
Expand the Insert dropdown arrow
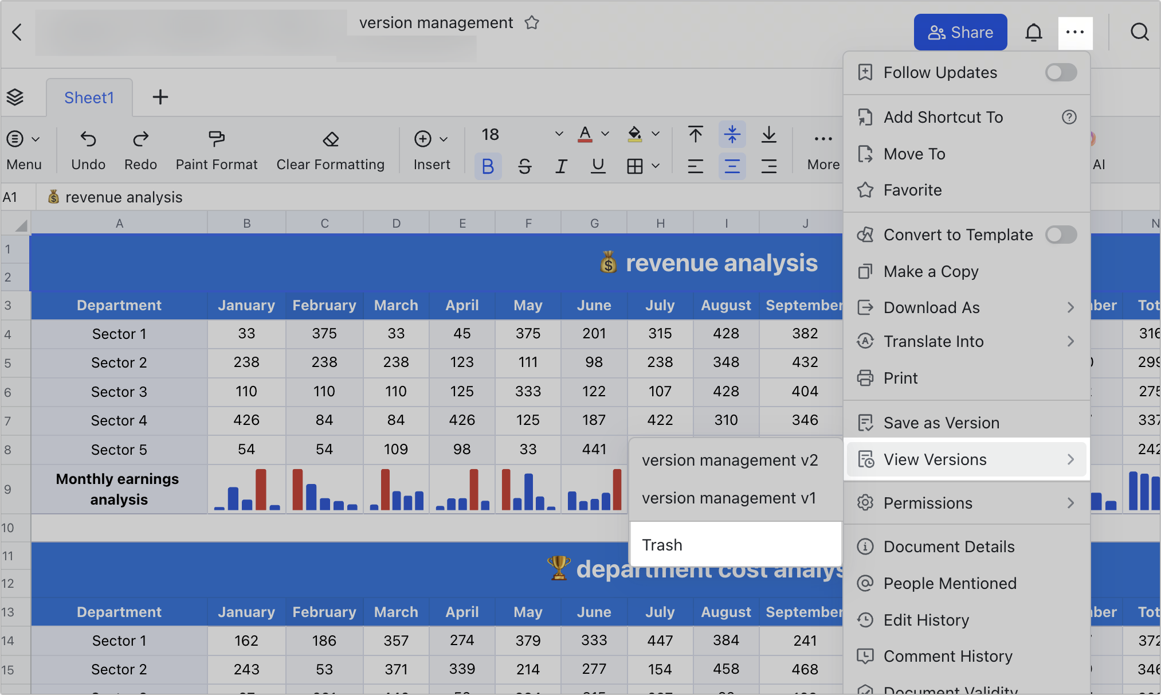point(444,139)
